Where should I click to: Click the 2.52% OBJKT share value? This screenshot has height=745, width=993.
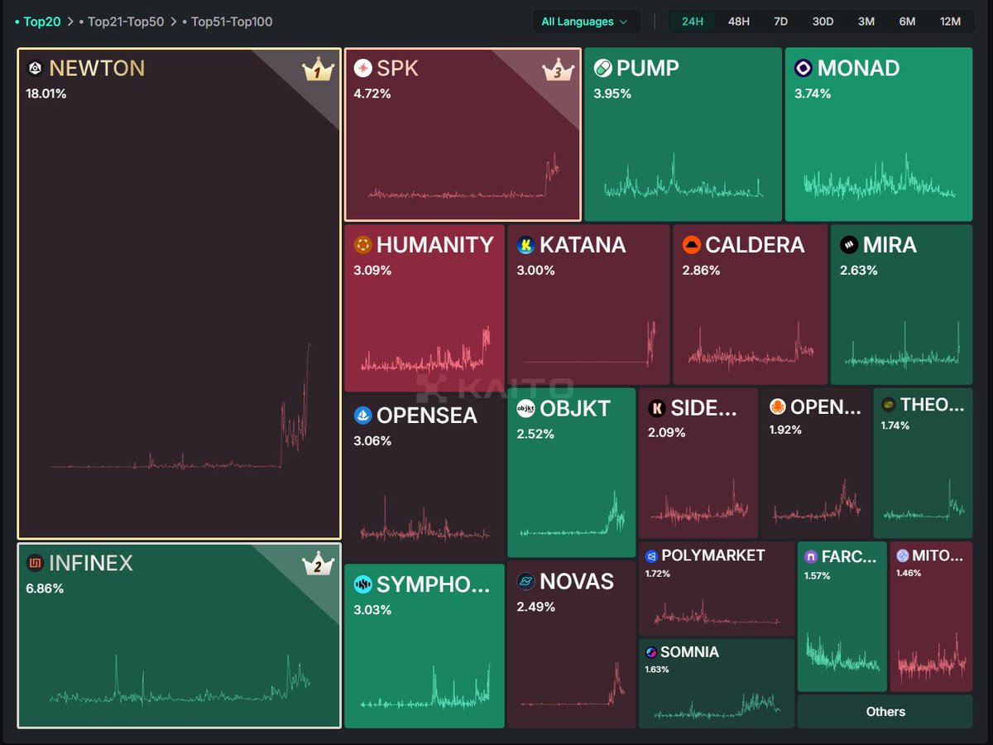click(535, 434)
